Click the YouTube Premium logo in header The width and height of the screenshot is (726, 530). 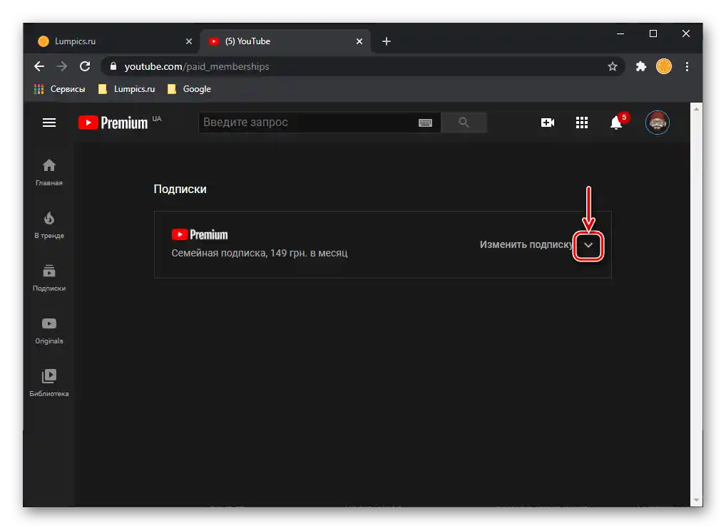(x=113, y=123)
